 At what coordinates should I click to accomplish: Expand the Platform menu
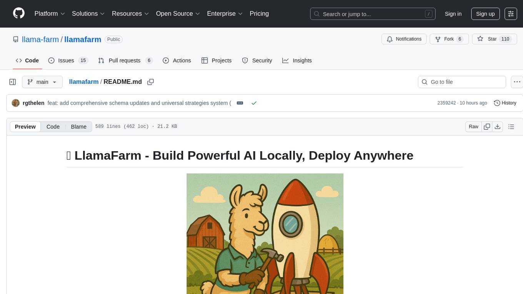click(50, 13)
